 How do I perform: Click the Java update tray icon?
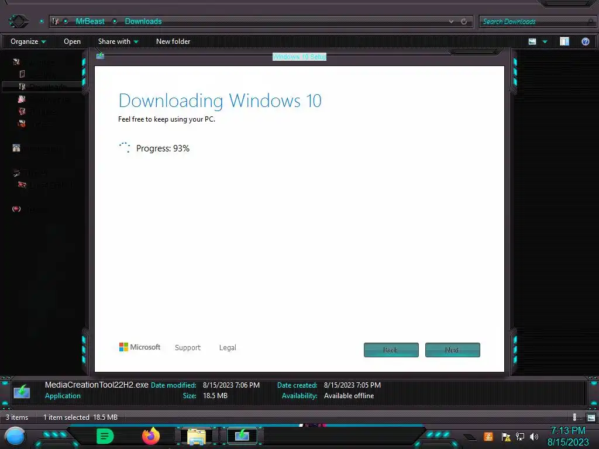click(x=488, y=436)
